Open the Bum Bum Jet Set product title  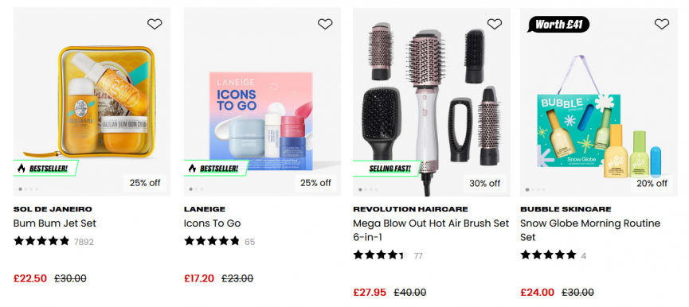pos(54,223)
